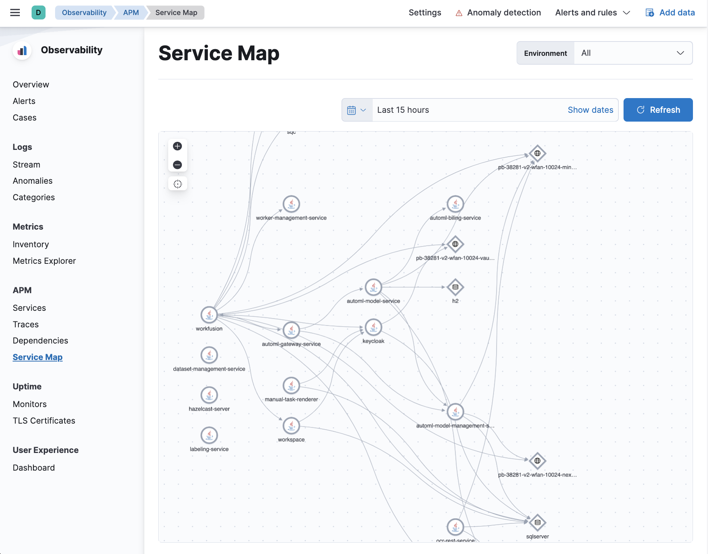Open Dependencies under APM
This screenshot has height=554, width=708.
[40, 341]
